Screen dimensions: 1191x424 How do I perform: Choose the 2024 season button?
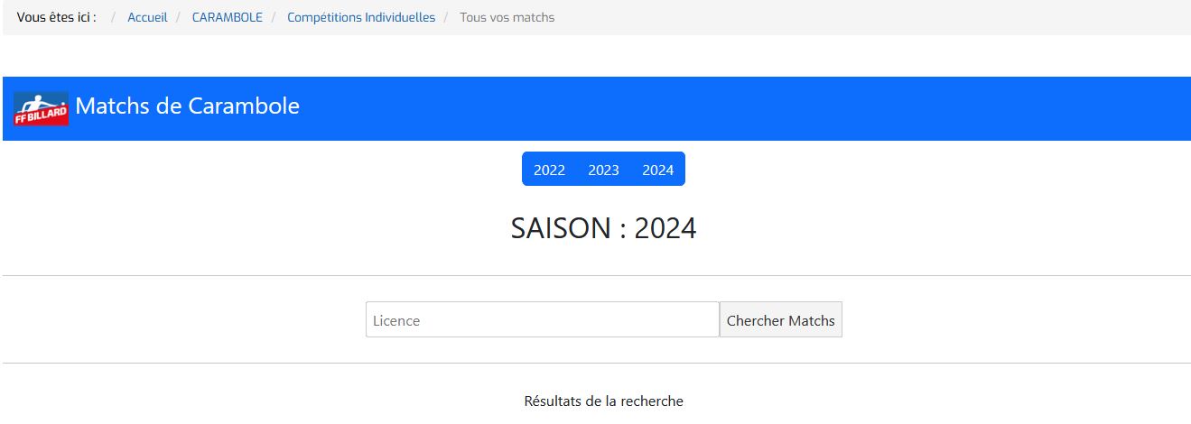(x=657, y=170)
